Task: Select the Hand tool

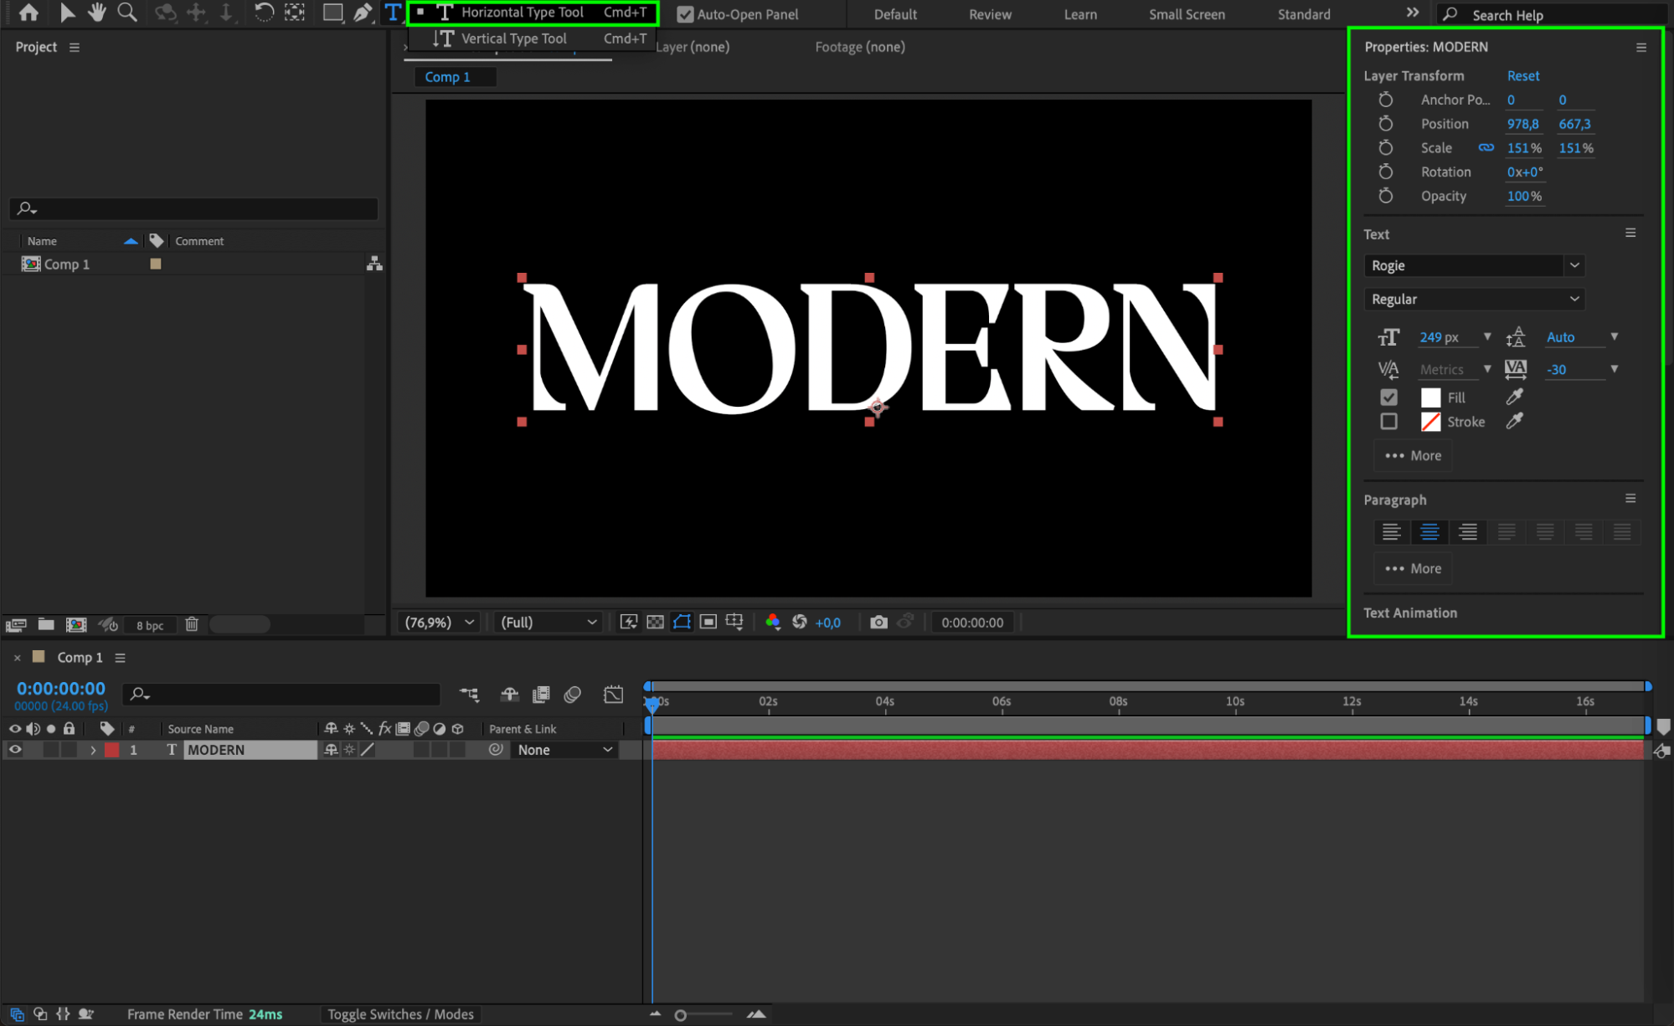Action: [97, 13]
